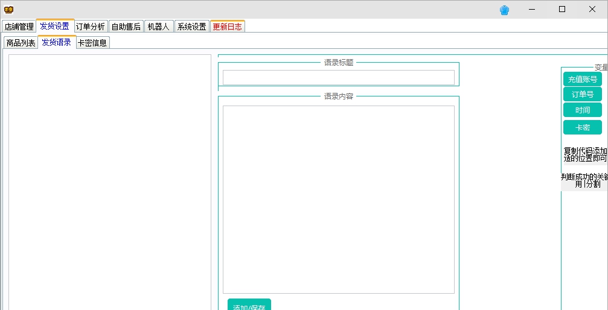This screenshot has height=310, width=608.
Task: Open the 店铺管理 tab
Action: point(19,27)
